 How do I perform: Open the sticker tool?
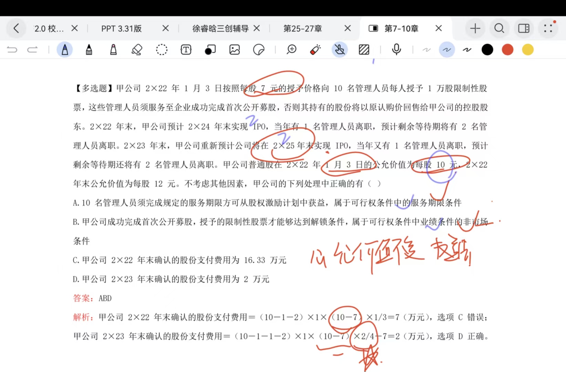click(x=259, y=50)
